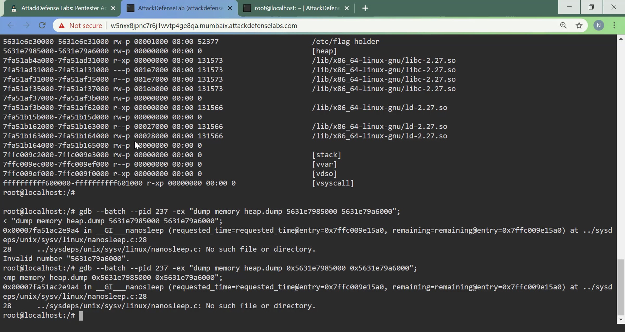Image resolution: width=625 pixels, height=332 pixels.
Task: Click the scrollbar down arrow
Action: pyautogui.click(x=621, y=320)
